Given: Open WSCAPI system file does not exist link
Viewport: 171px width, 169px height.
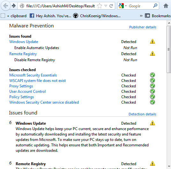Looking at the screenshot, I should coord(38,81).
